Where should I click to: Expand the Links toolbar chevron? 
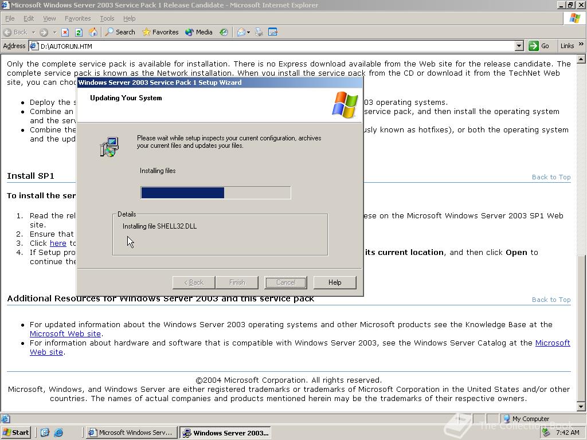tap(581, 44)
